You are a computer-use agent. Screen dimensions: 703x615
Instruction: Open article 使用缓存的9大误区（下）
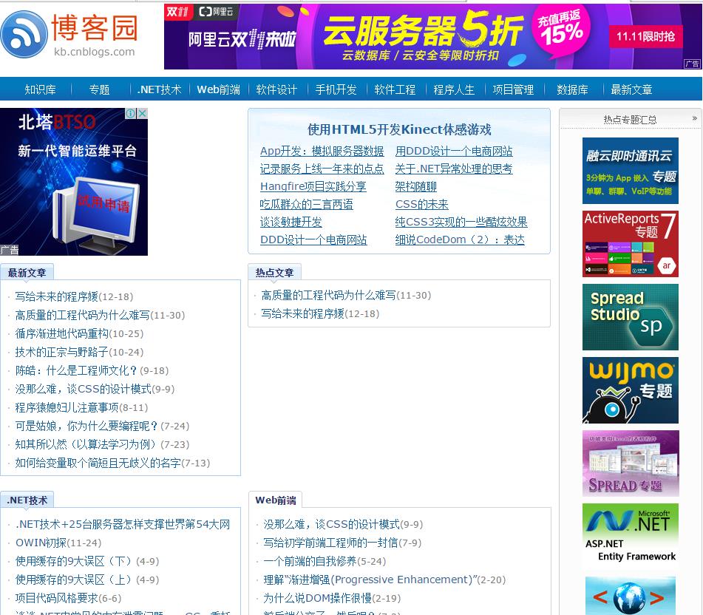coord(74,561)
